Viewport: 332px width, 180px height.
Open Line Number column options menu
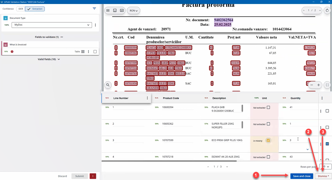click(x=147, y=98)
